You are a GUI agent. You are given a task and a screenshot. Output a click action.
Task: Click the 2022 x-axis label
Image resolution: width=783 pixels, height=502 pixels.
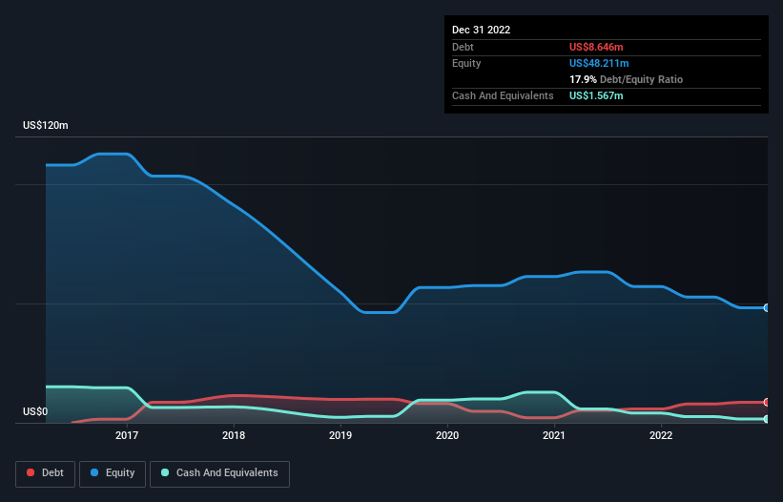click(x=661, y=435)
